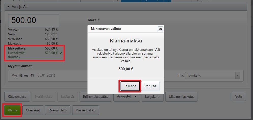Viewport: 253px width, 120px height.
Task: Choose Postiennakko payment option
Action: click(85, 110)
